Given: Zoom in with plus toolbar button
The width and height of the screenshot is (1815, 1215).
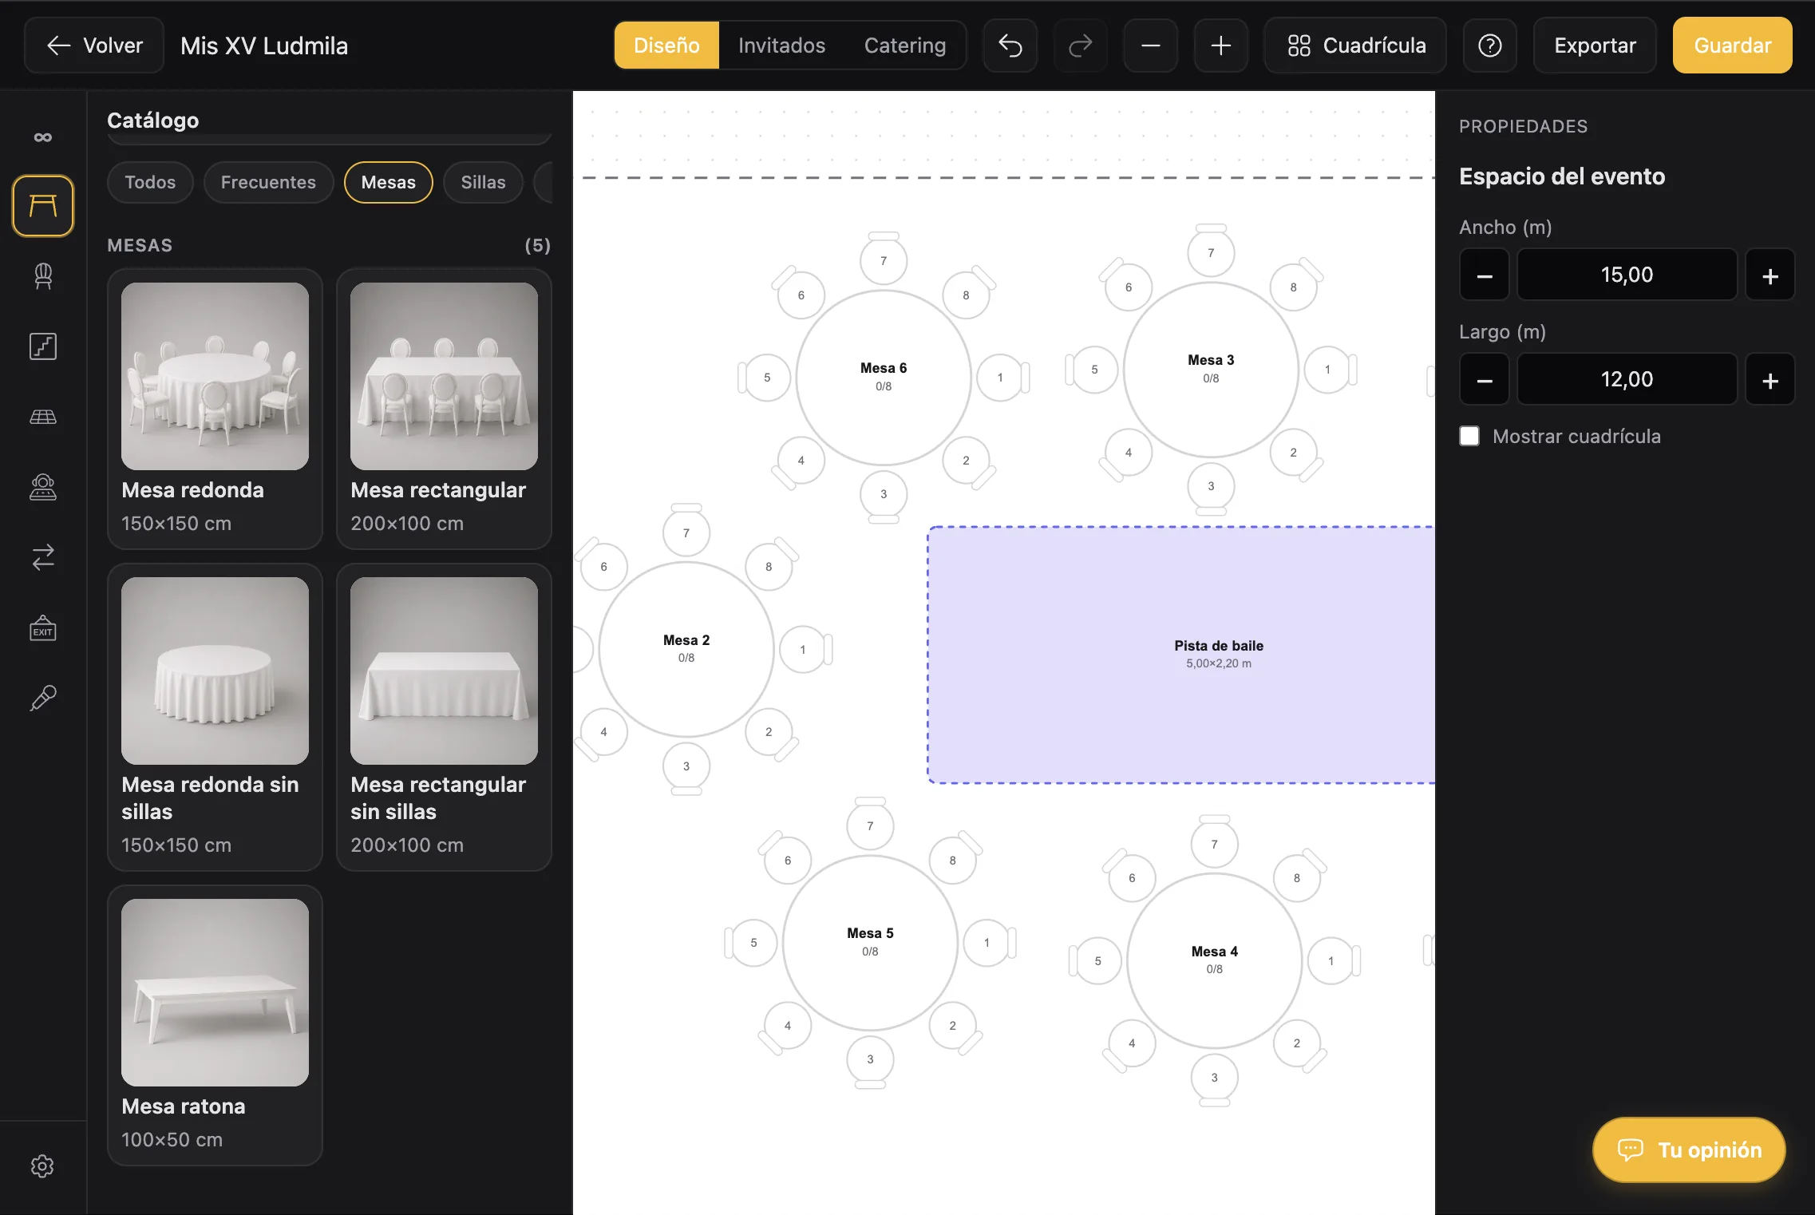Looking at the screenshot, I should pyautogui.click(x=1221, y=46).
